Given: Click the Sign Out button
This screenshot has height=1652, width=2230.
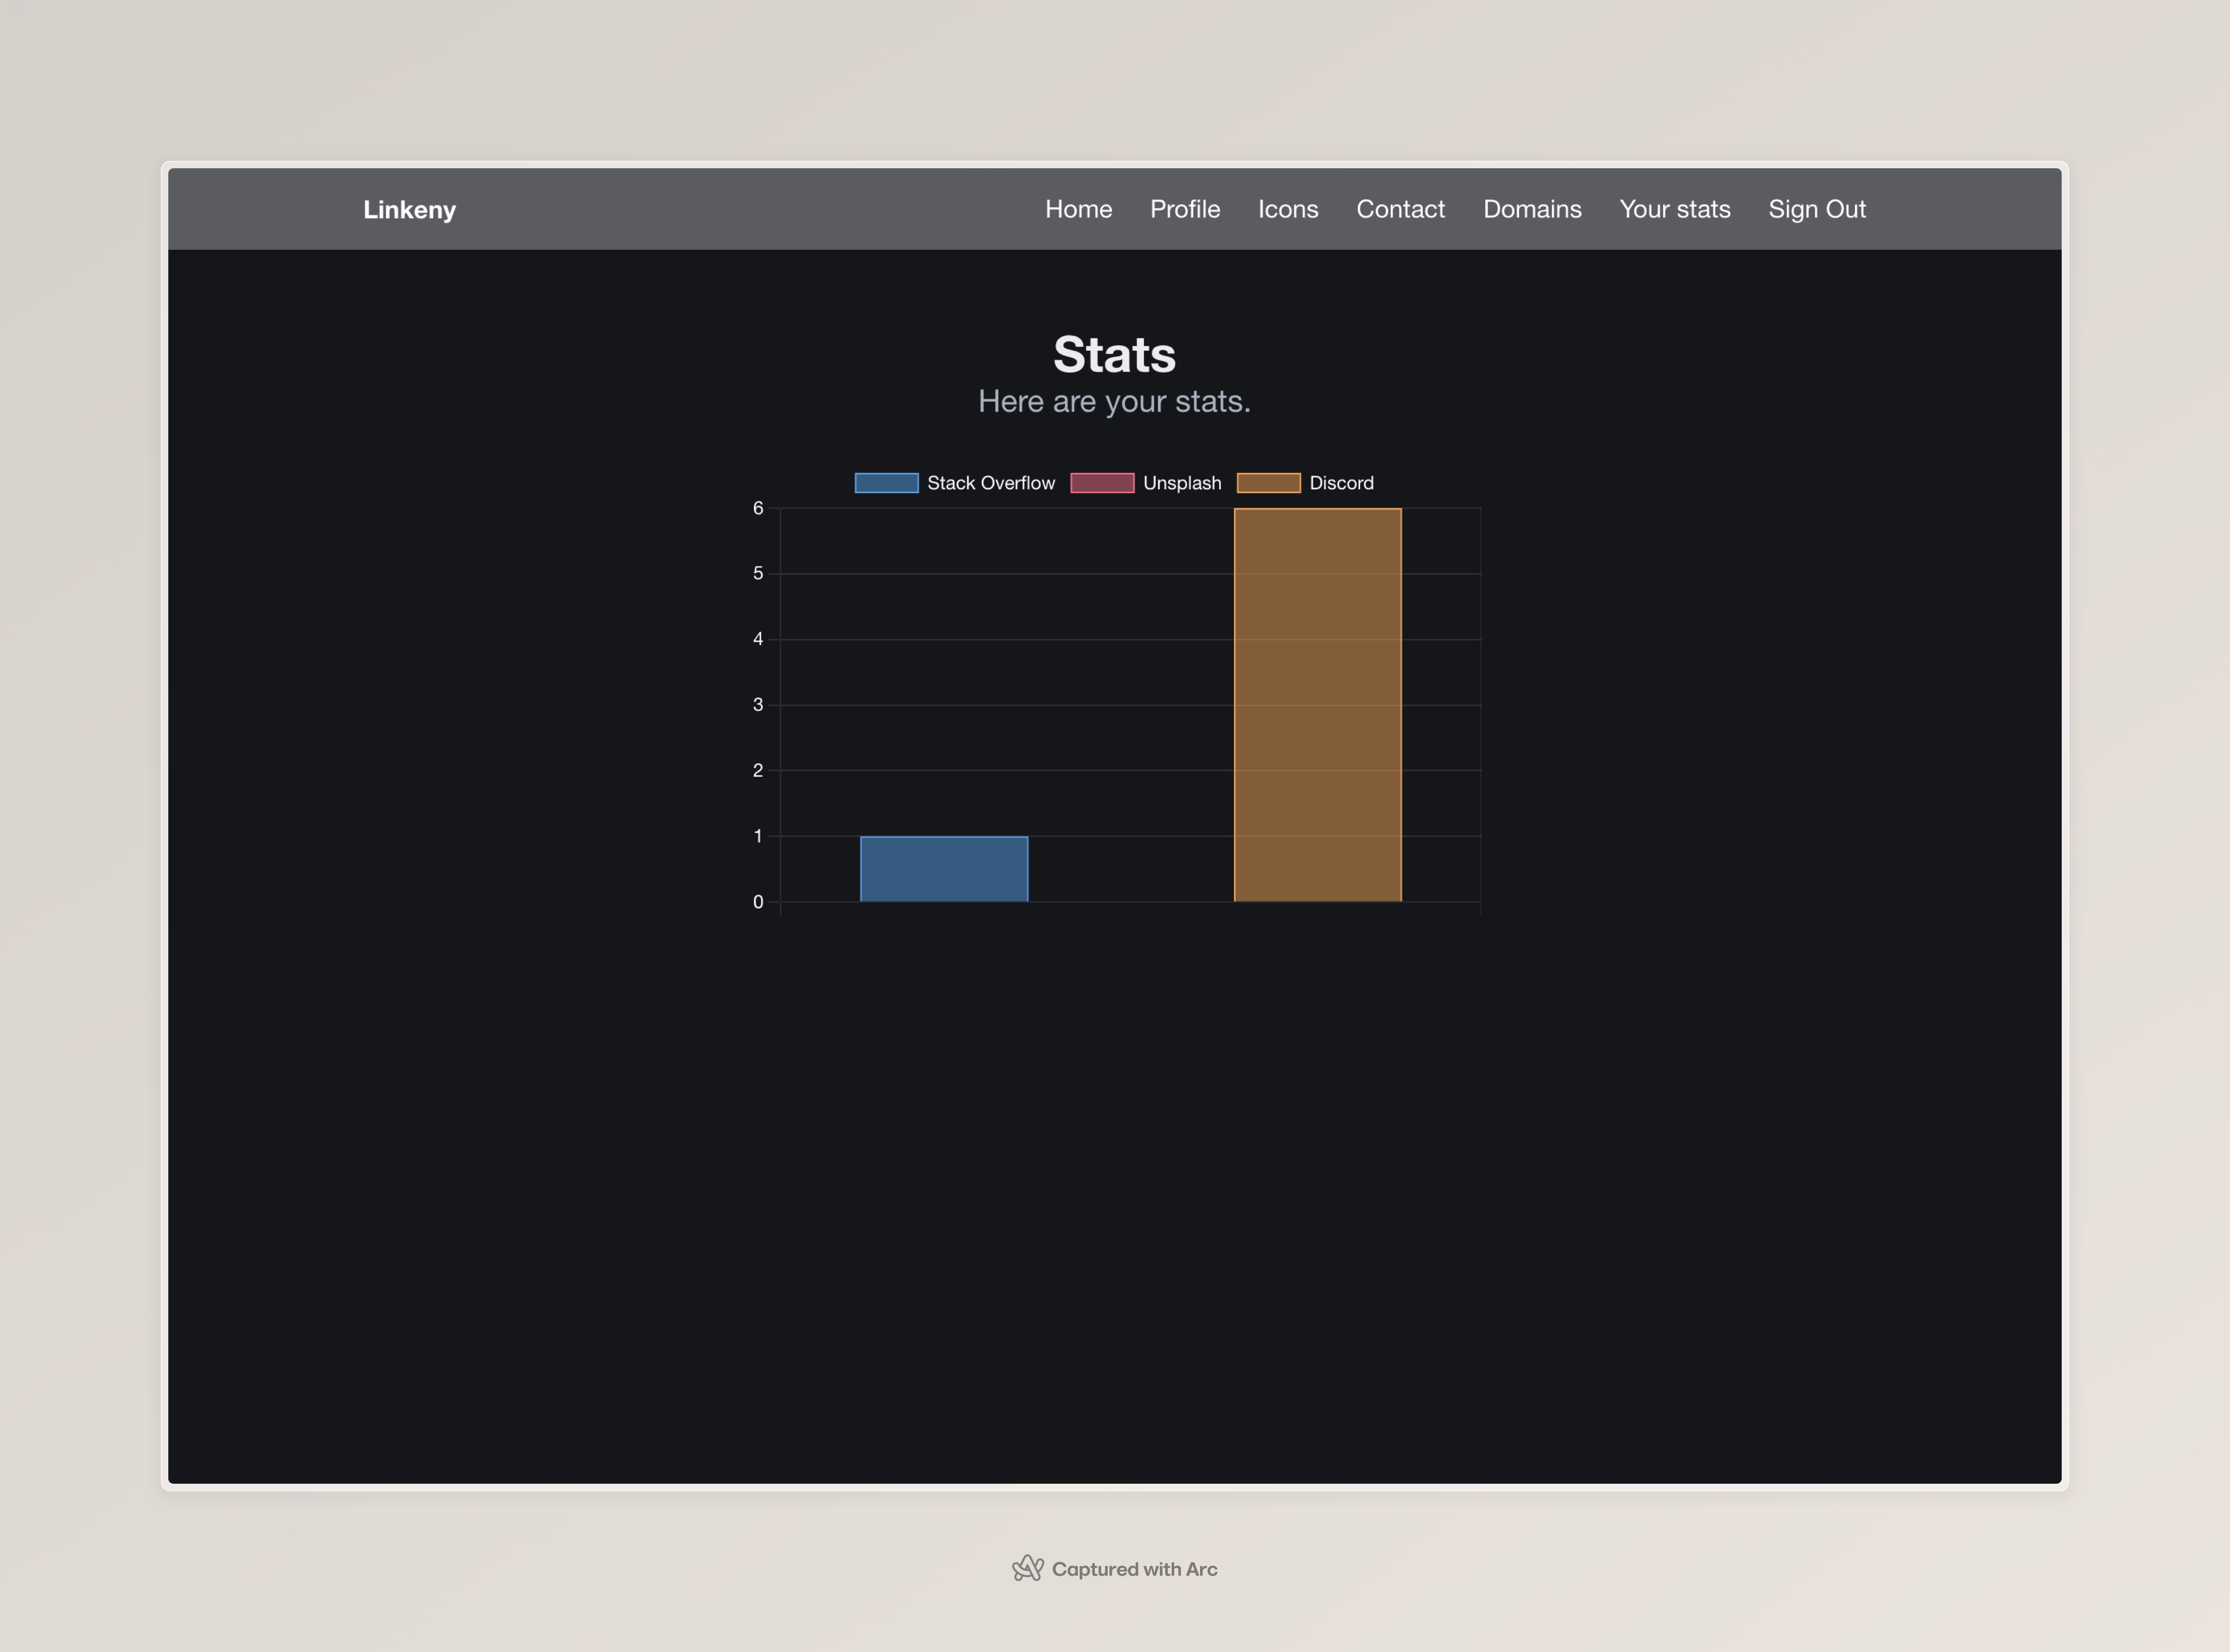Looking at the screenshot, I should pos(1817,208).
